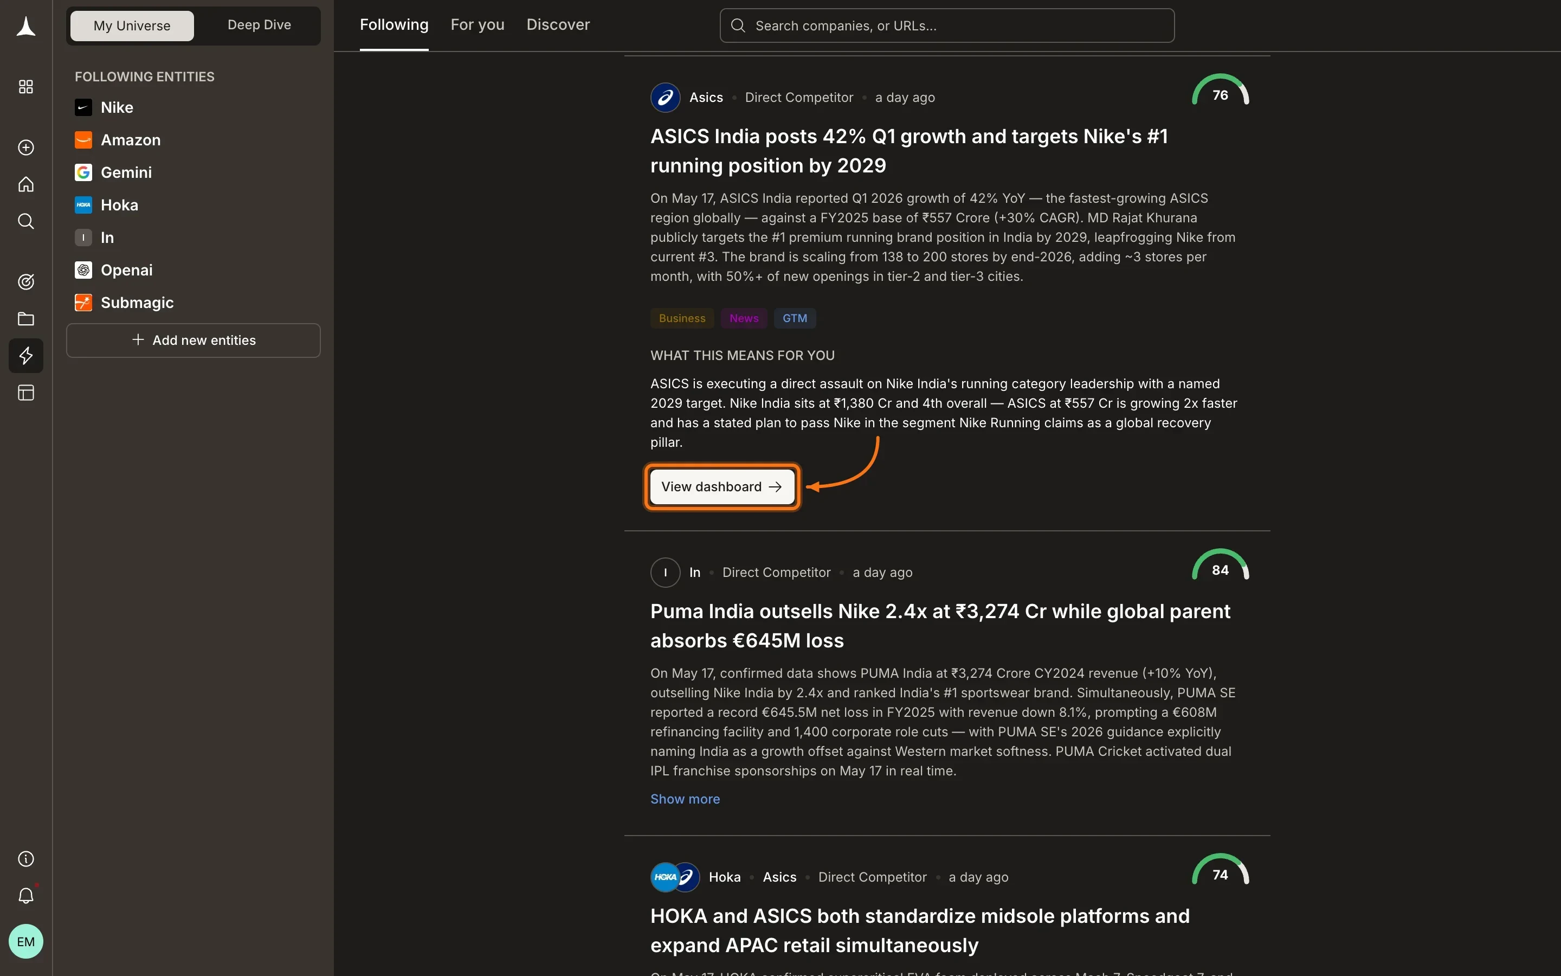The width and height of the screenshot is (1561, 976).
Task: Click the Openai logo icon
Action: pyautogui.click(x=83, y=271)
